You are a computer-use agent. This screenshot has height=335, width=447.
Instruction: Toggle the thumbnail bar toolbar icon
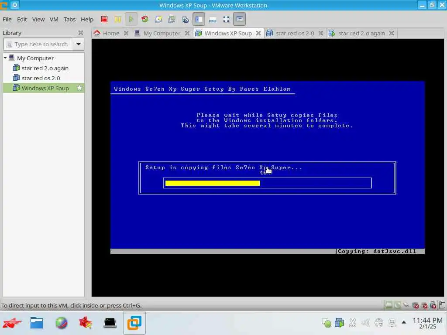point(213,19)
